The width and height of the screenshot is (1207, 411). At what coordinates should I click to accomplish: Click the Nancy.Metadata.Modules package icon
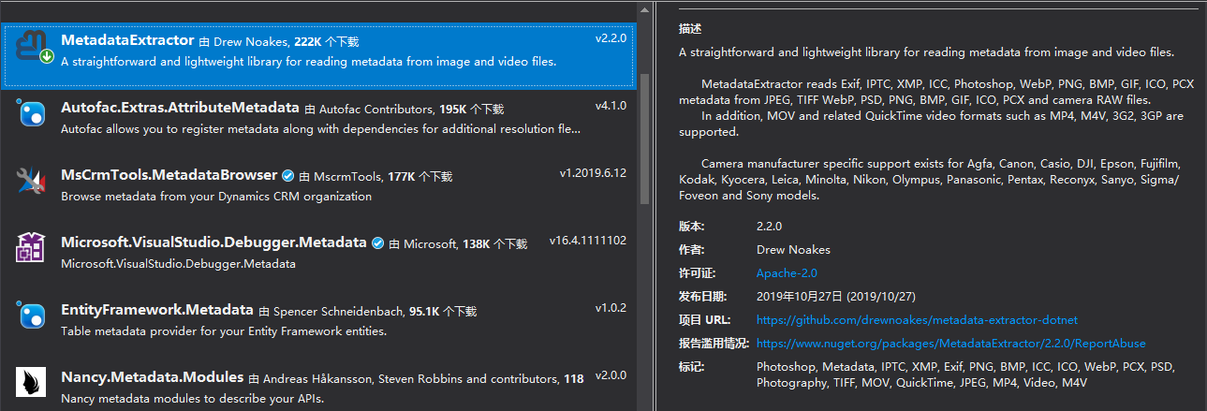(31, 383)
